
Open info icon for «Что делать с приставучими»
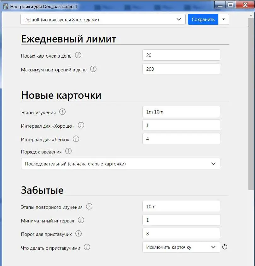click(x=87, y=247)
